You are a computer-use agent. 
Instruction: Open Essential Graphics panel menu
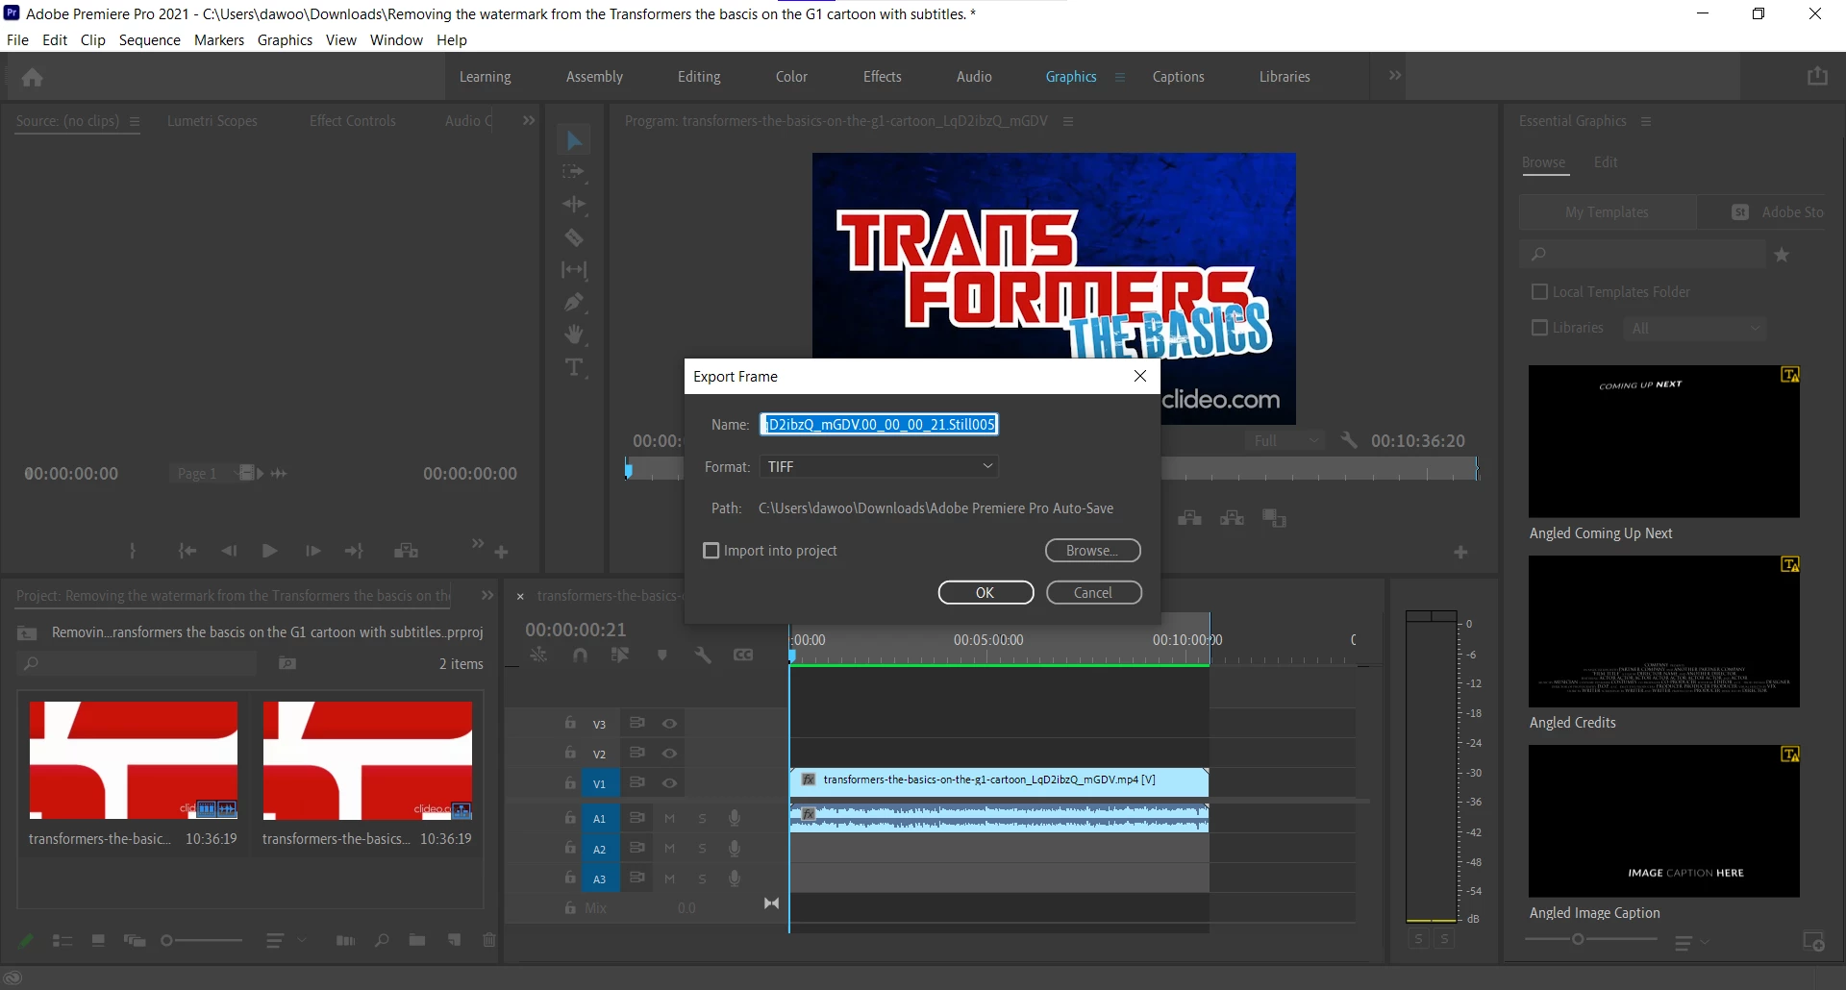coord(1646,121)
